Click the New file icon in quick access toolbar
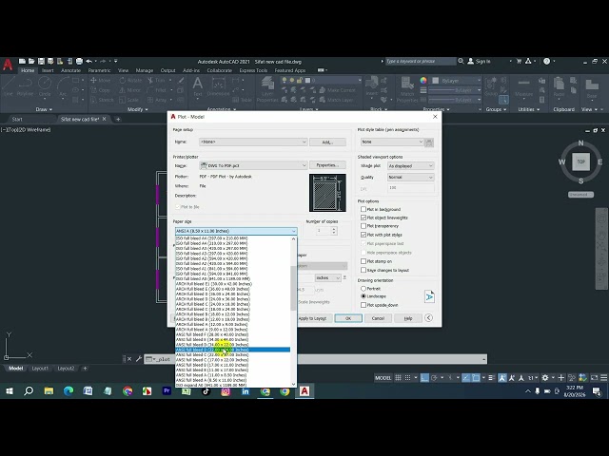This screenshot has width=609, height=456. tap(22, 61)
